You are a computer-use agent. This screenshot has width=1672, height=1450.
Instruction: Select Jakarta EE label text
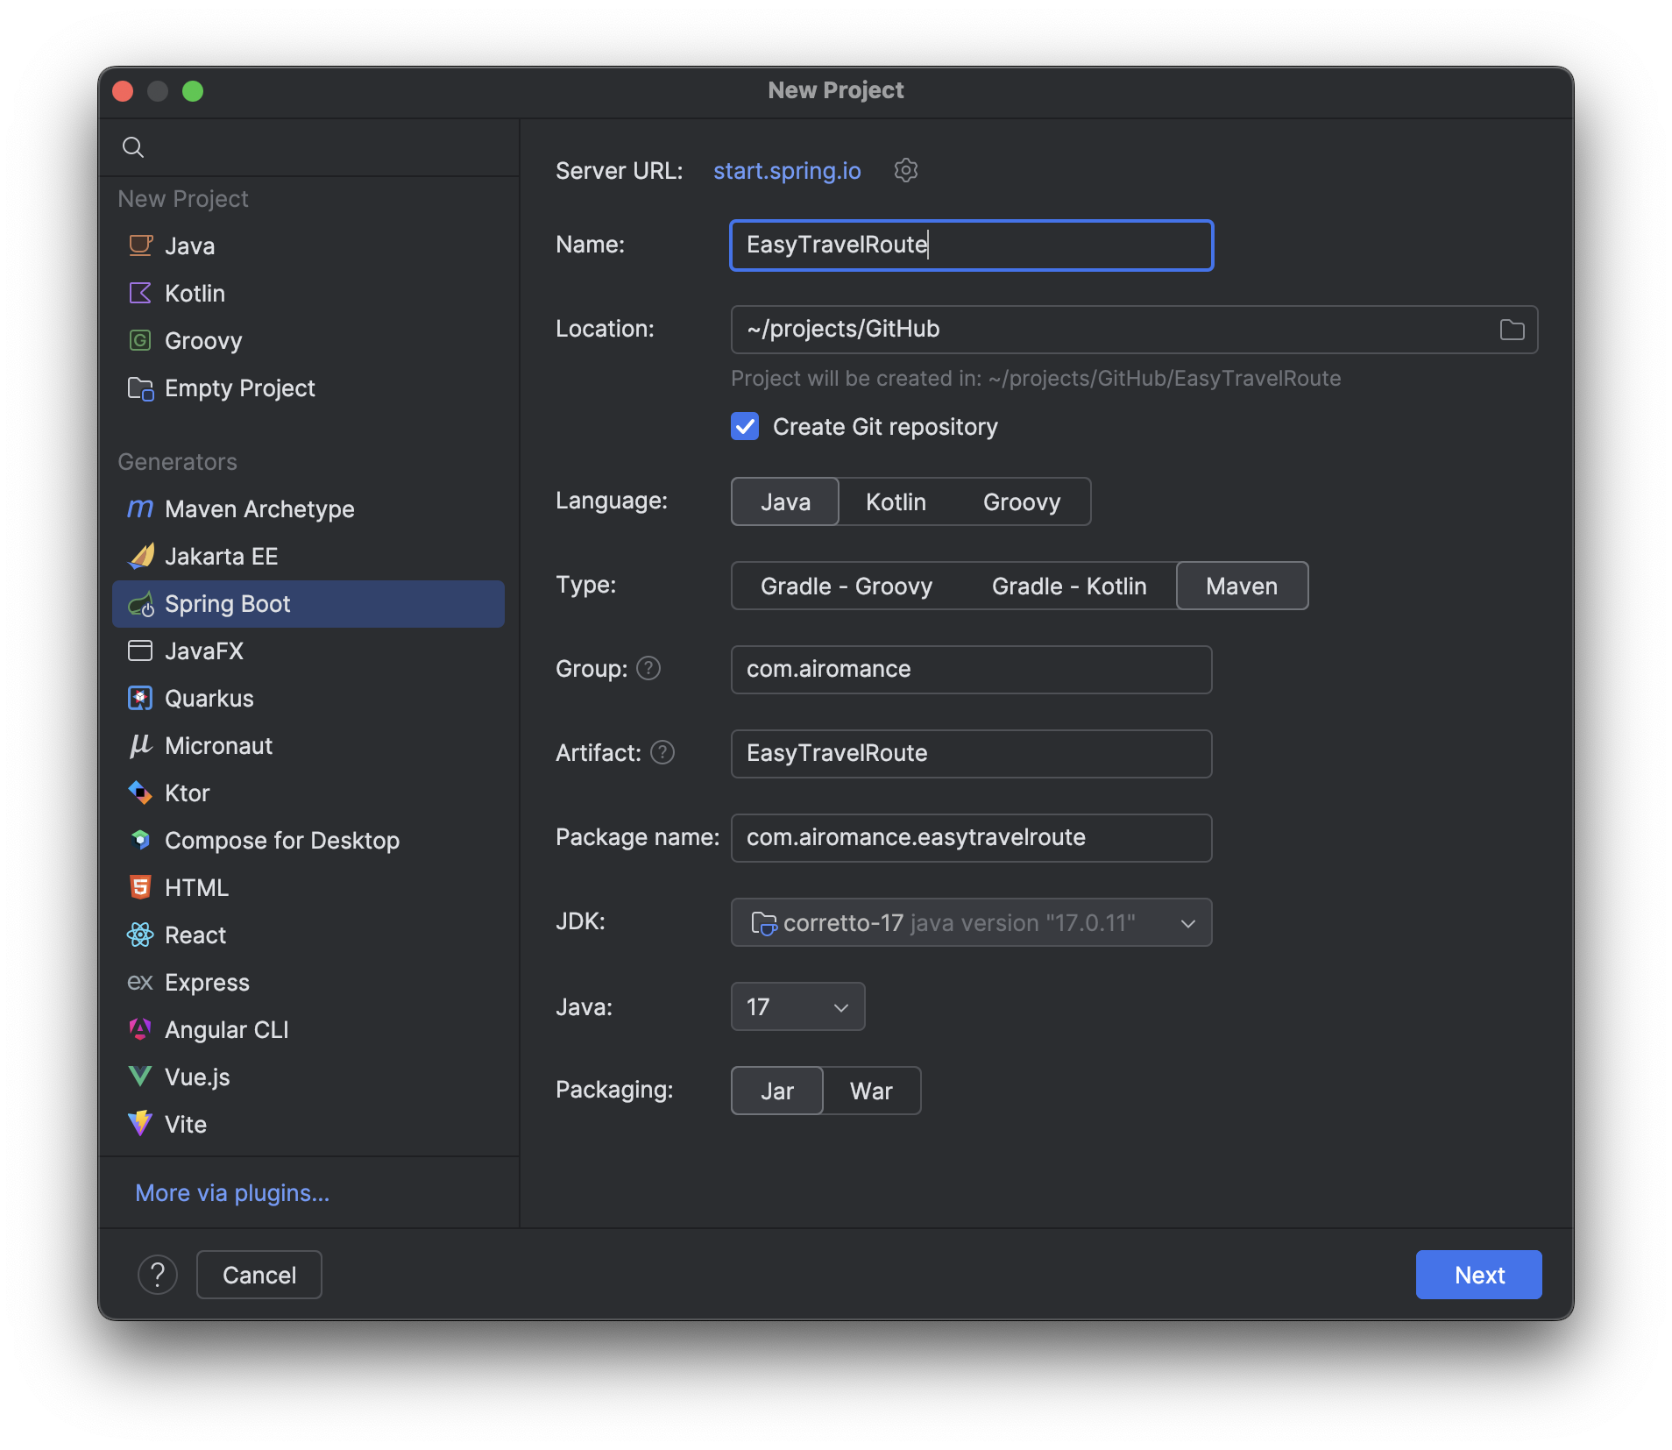[222, 556]
